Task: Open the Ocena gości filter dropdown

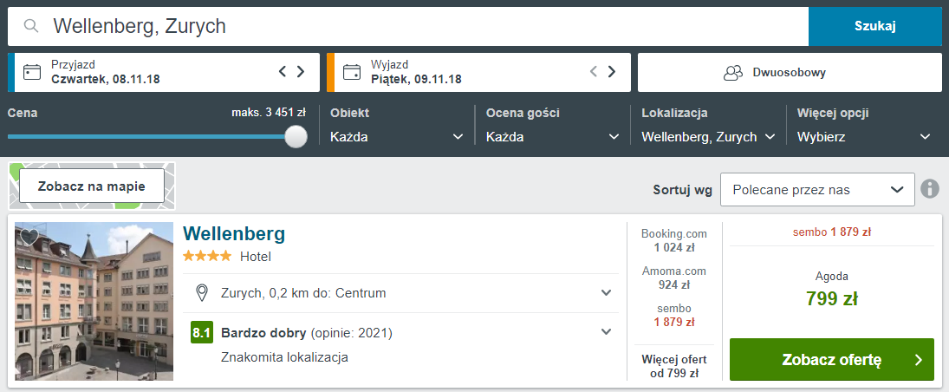Action: [553, 137]
